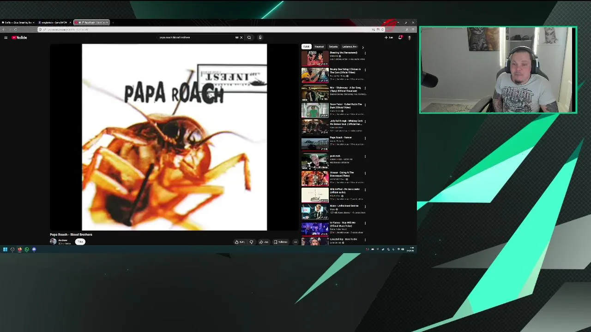
Task: Go back with browser back arrow
Action: click(x=3, y=30)
